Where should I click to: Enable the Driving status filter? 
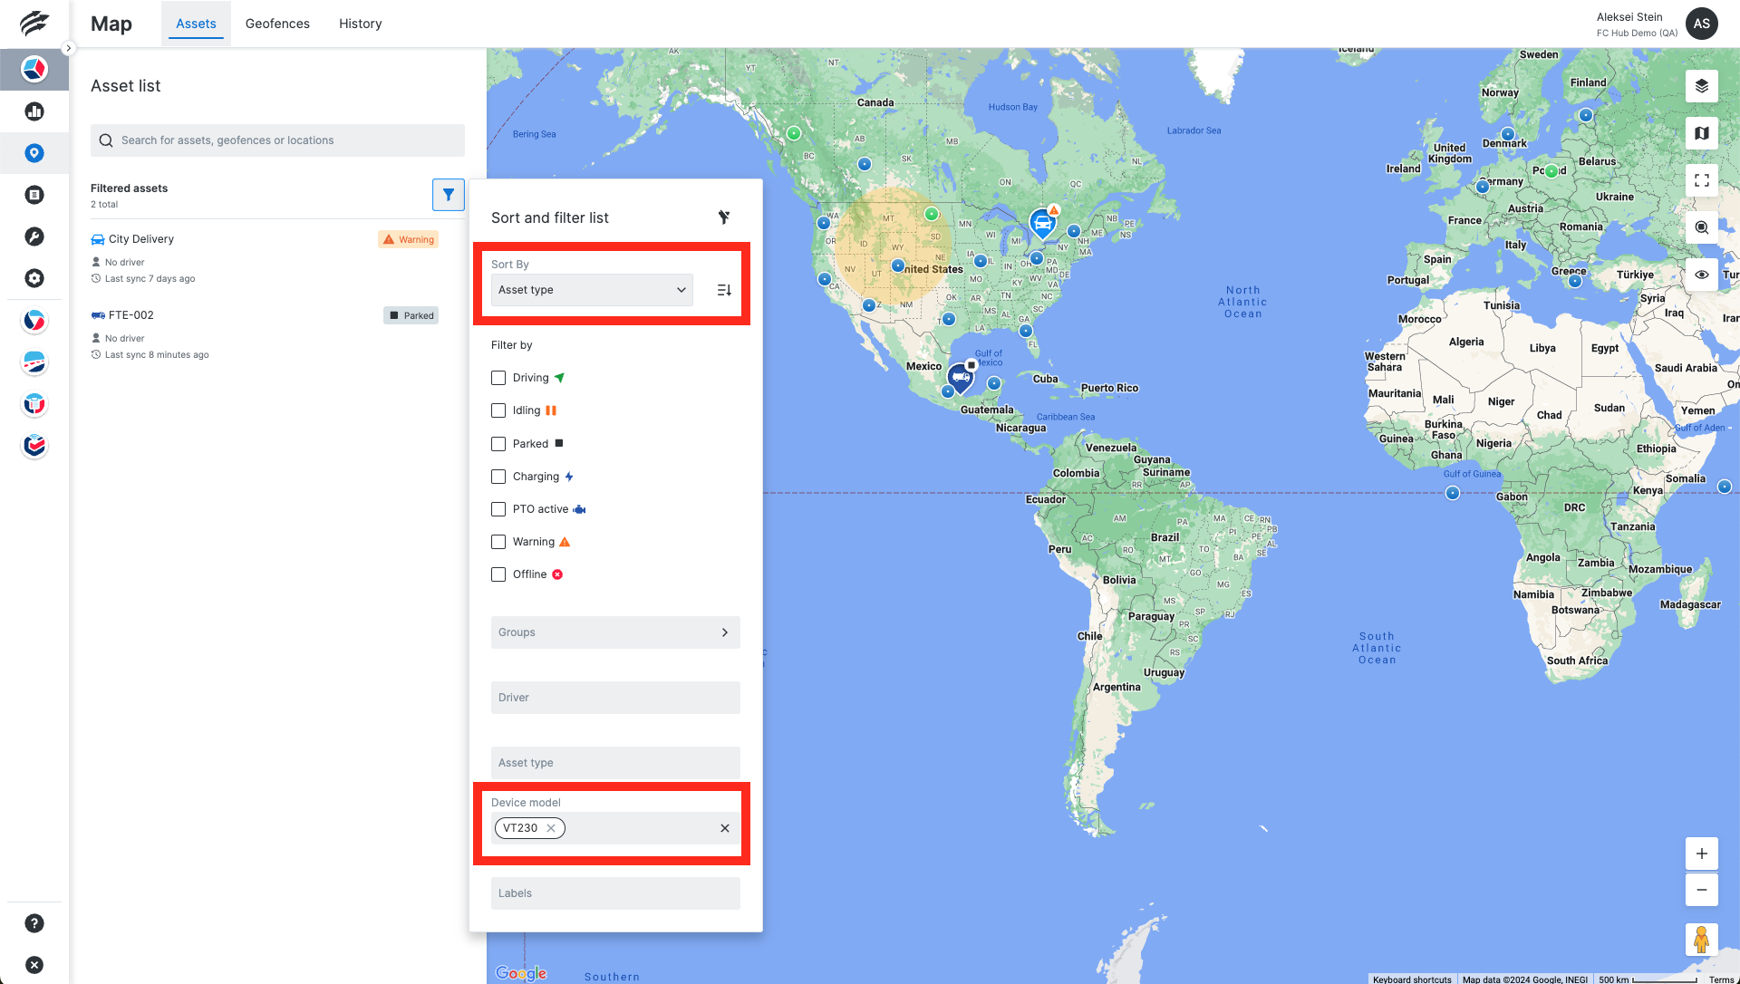click(498, 378)
